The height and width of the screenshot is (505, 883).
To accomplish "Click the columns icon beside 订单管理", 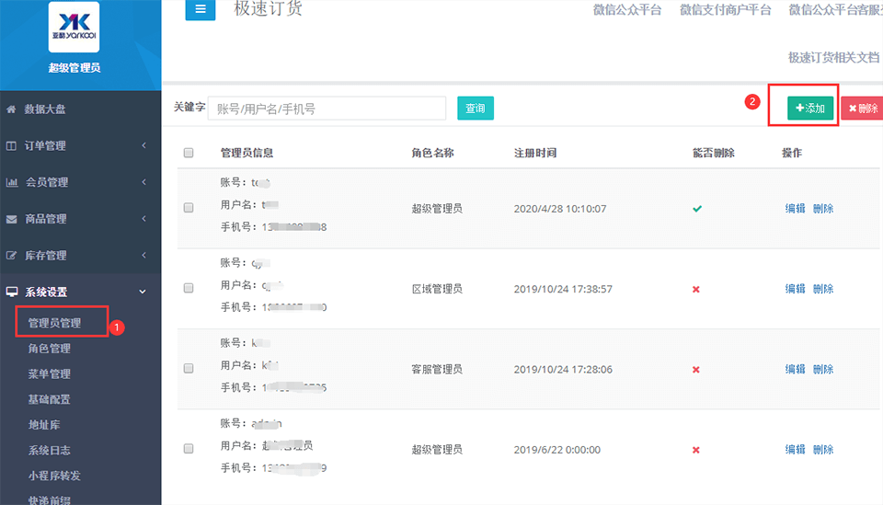I will point(11,146).
